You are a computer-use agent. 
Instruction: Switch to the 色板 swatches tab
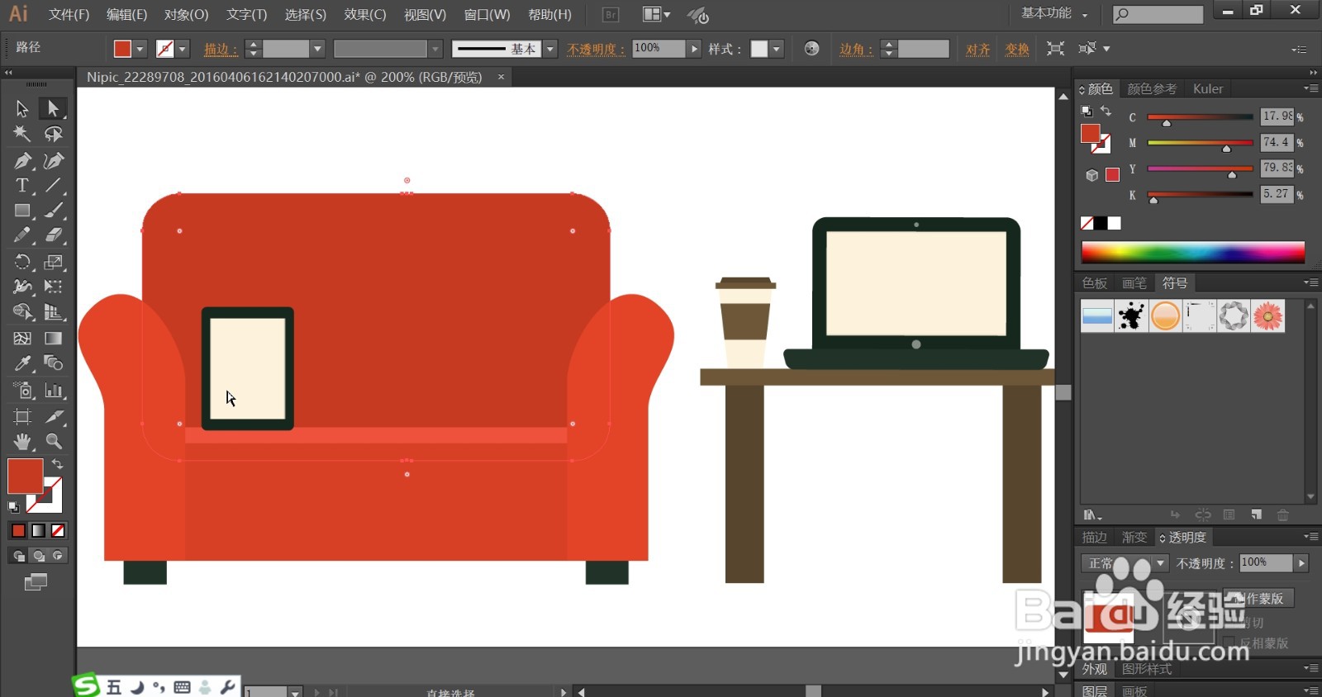[x=1095, y=282]
